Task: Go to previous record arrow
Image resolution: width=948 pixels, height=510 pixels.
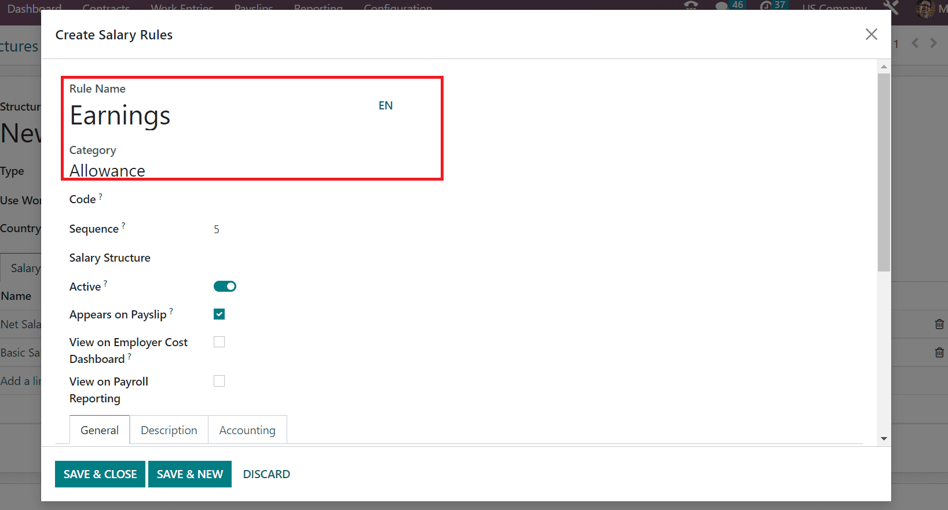Action: click(x=915, y=43)
